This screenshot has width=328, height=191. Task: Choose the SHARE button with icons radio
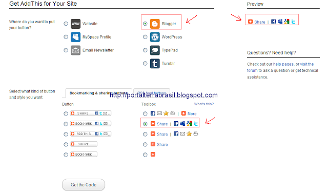pyautogui.click(x=66, y=113)
